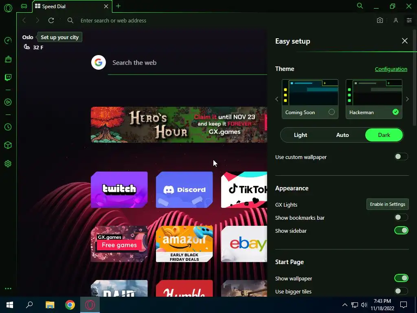Select the Hackerman theme checkmark
This screenshot has width=417, height=313.
click(395, 112)
